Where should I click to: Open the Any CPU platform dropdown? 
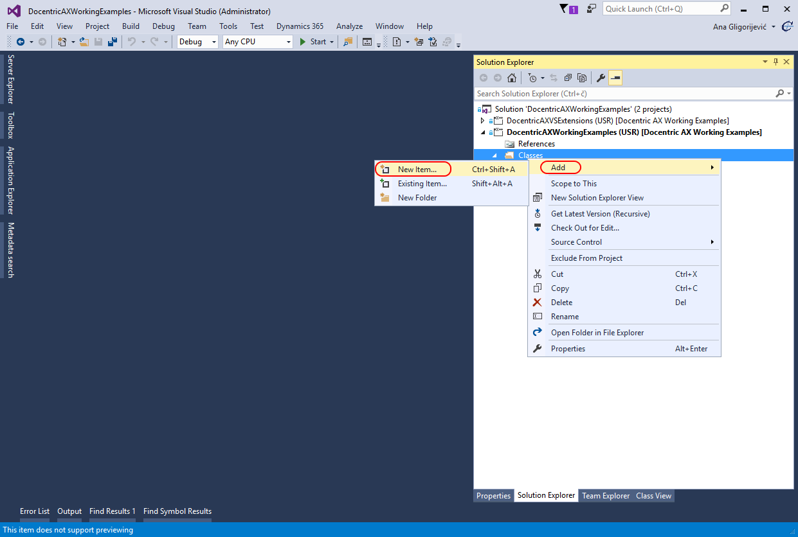coord(258,42)
